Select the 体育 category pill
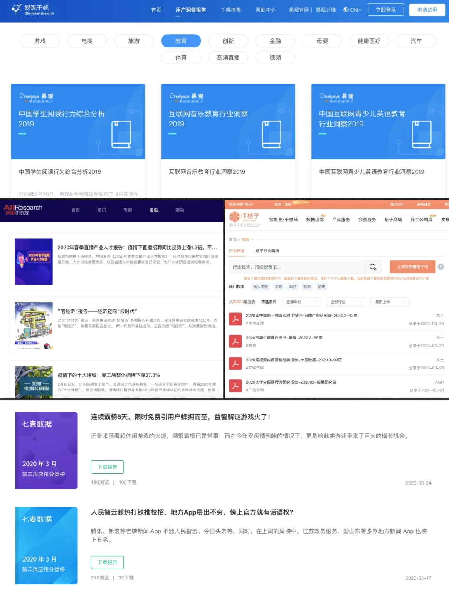 (x=181, y=57)
